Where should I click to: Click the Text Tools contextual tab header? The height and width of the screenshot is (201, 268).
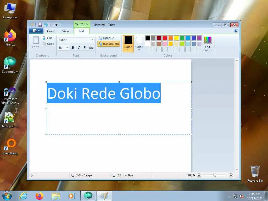82,24
